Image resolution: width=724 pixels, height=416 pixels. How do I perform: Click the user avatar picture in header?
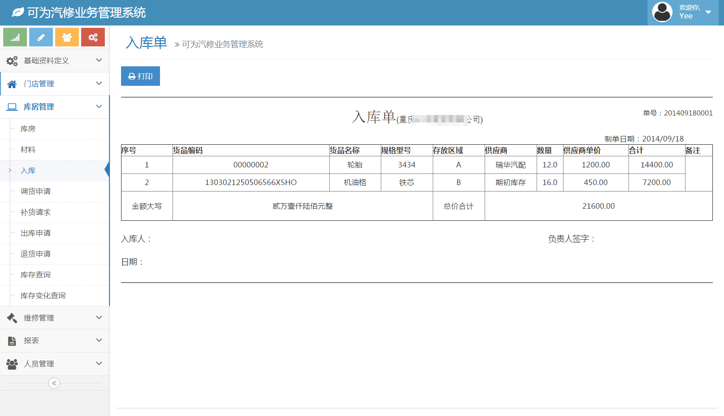point(662,12)
